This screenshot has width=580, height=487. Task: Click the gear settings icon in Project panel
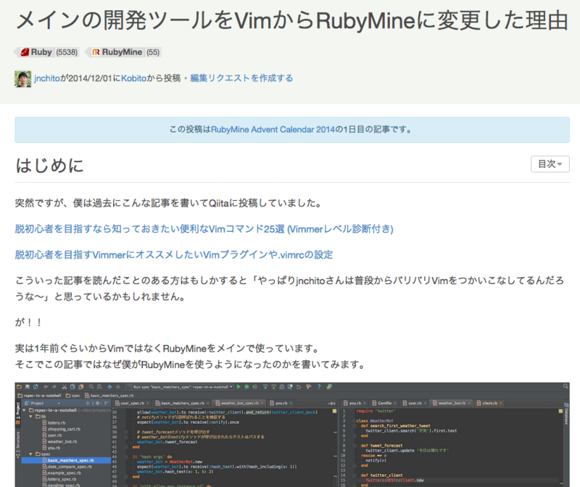pos(98,403)
